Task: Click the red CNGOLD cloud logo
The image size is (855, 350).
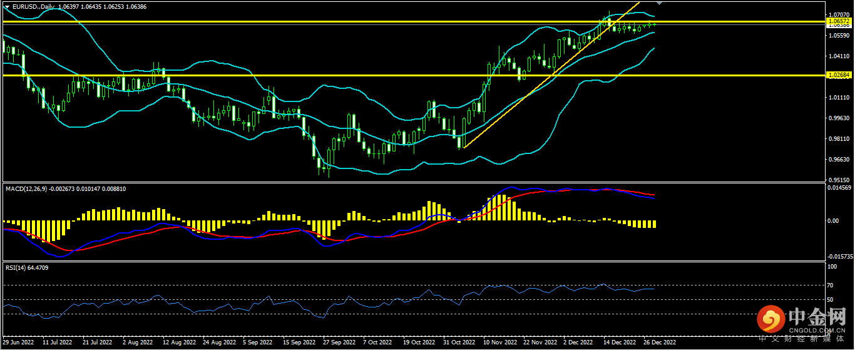Action: point(771,320)
